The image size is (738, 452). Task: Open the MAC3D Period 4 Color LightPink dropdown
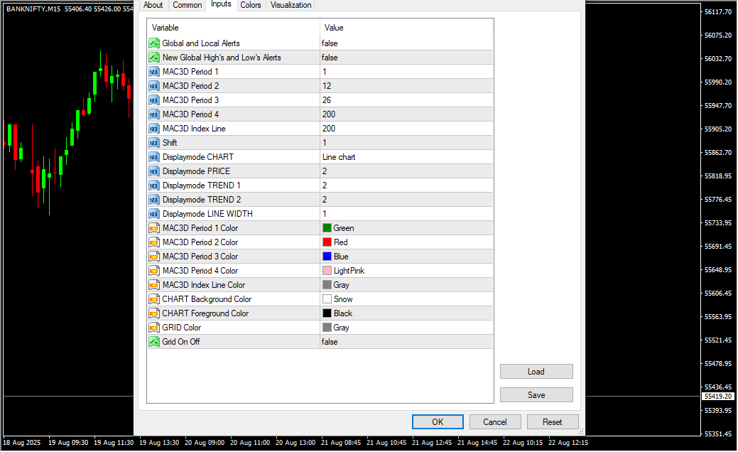point(405,271)
